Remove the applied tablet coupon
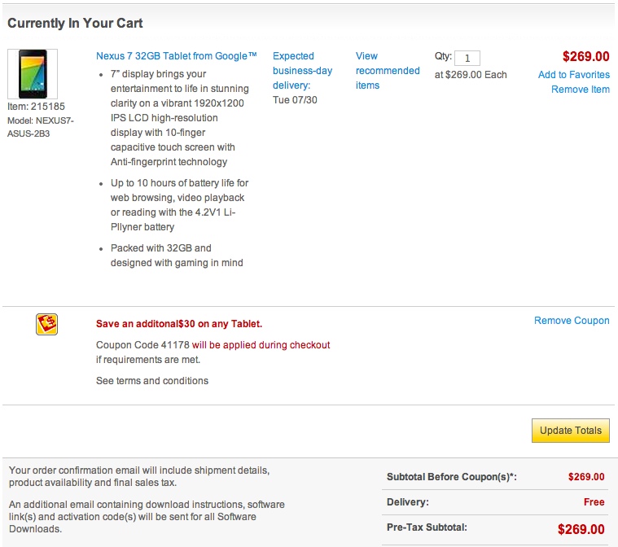 click(572, 321)
